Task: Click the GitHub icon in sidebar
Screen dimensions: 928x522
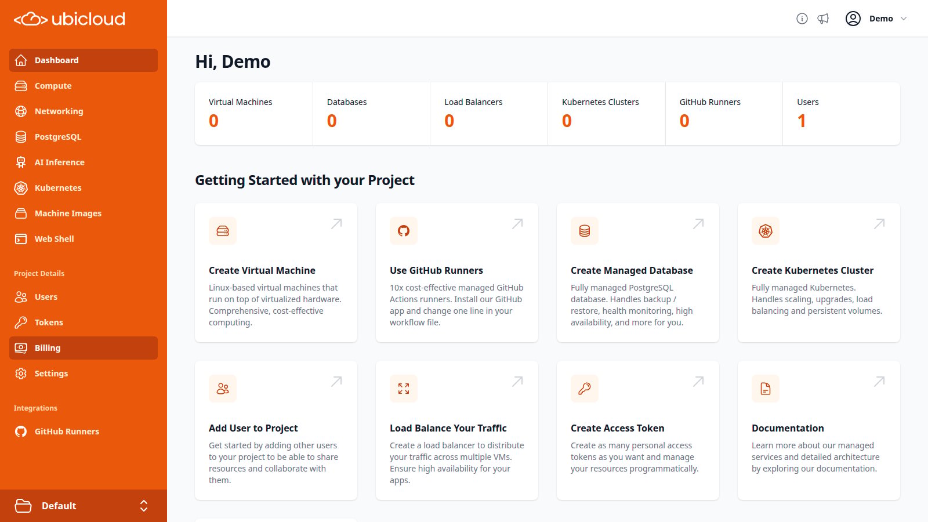Action: coord(21,432)
